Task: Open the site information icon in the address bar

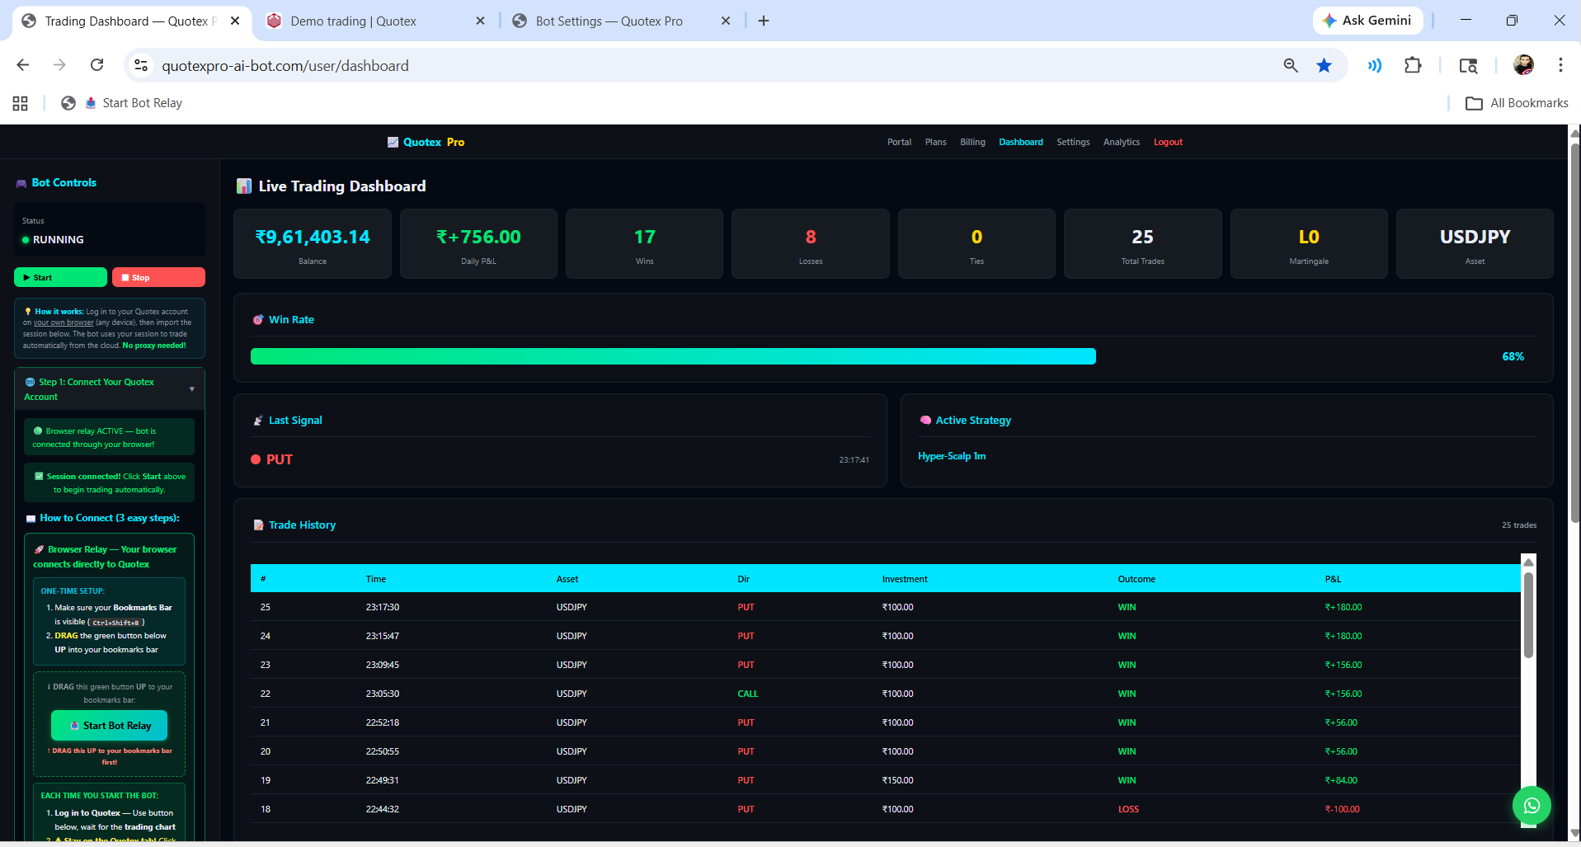Action: pos(141,65)
